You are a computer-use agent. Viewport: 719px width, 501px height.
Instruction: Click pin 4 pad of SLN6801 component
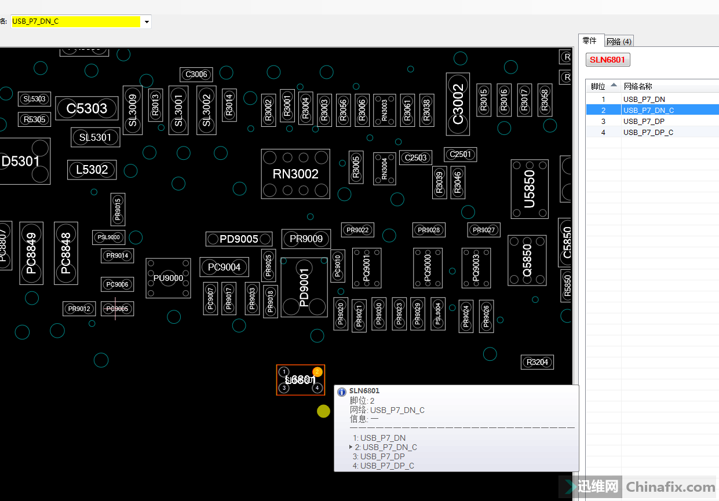317,388
